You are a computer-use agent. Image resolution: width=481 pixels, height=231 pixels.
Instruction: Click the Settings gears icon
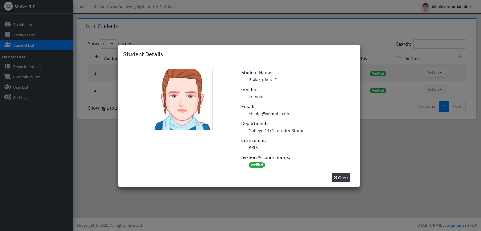(x=8, y=97)
